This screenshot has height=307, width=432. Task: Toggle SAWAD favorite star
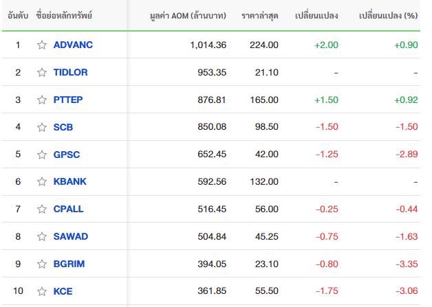42,236
